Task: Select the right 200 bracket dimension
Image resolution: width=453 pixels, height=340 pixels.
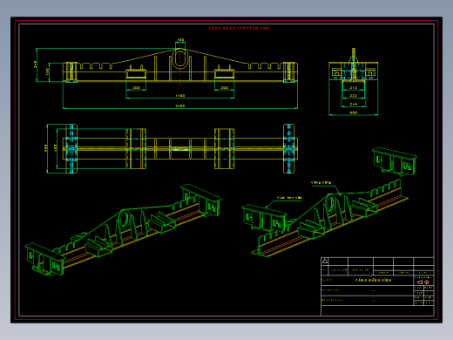Action: tap(224, 87)
